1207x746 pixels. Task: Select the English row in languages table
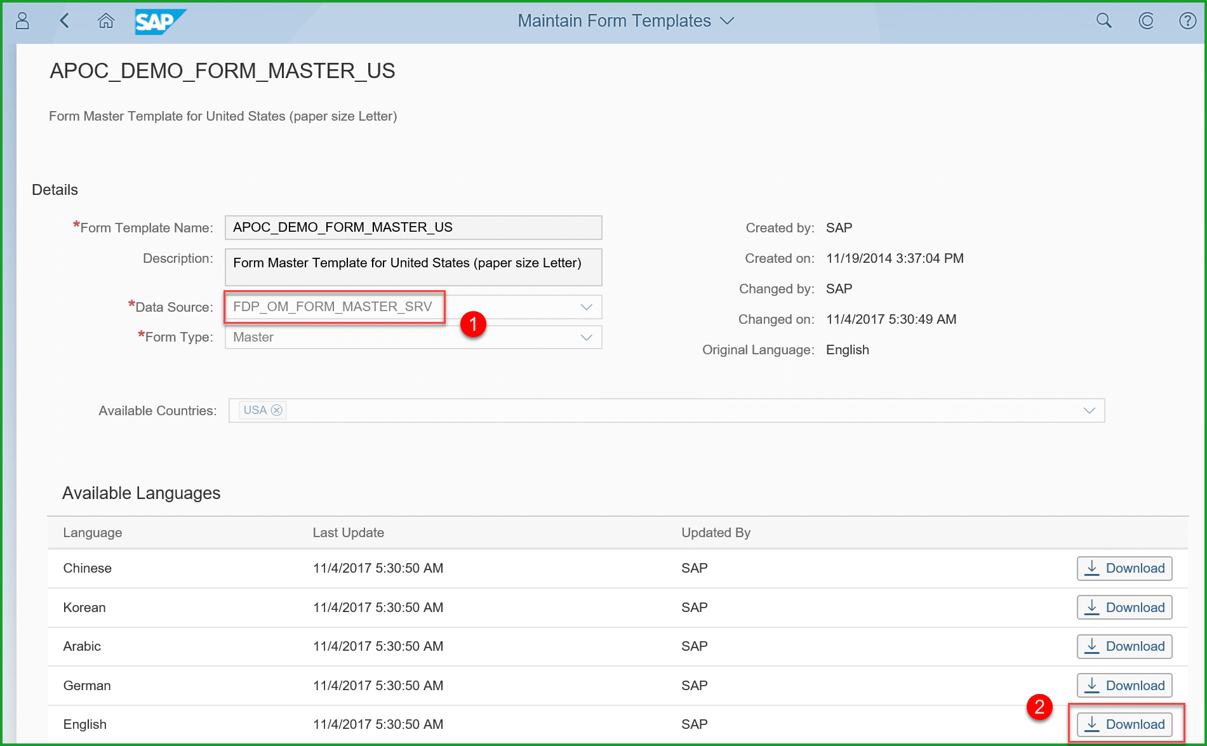point(85,724)
